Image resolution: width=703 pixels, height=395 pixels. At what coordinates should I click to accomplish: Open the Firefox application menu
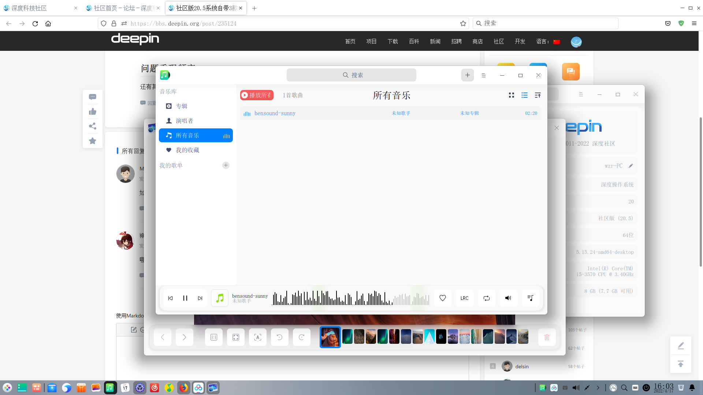(x=694, y=23)
